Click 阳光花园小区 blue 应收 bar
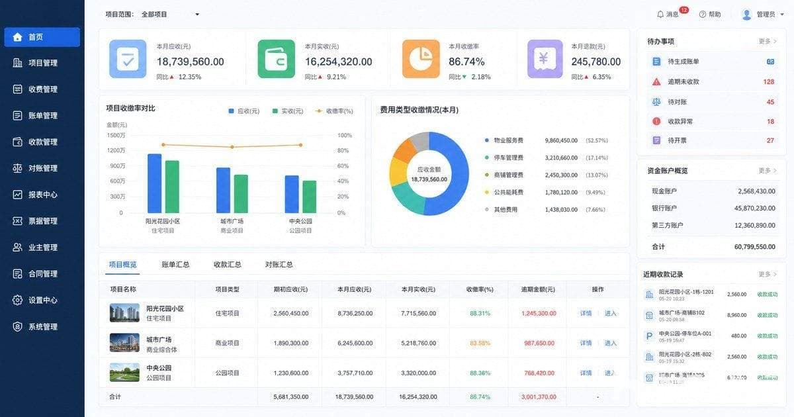This screenshot has width=794, height=417. [154, 183]
